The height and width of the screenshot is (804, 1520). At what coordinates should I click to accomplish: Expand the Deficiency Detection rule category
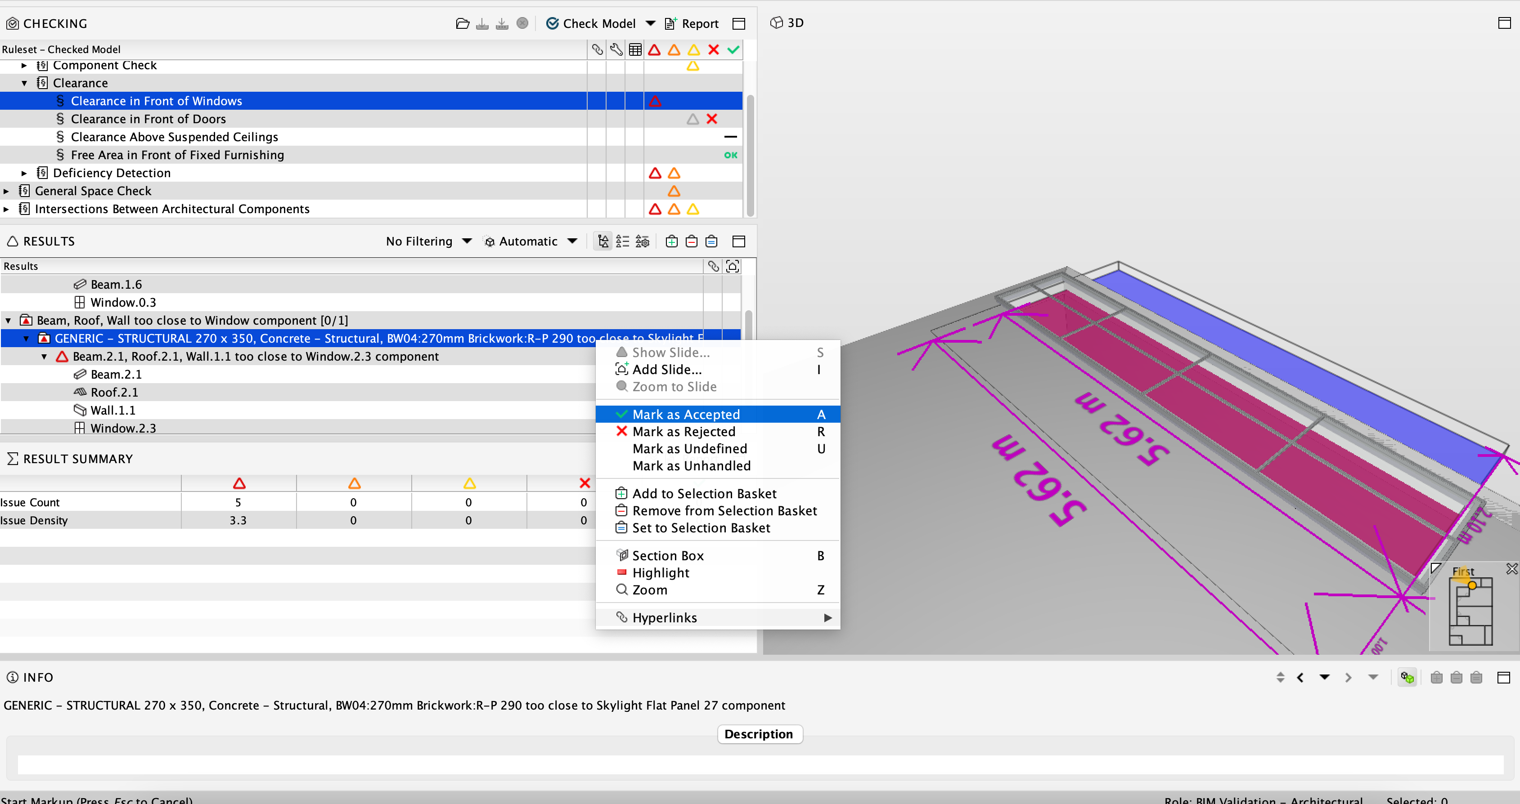point(23,173)
